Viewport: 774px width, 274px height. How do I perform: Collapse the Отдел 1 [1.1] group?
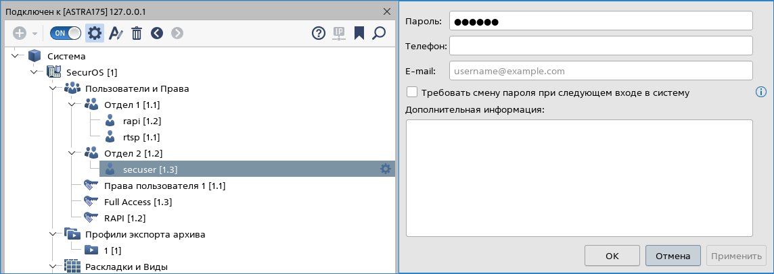point(73,105)
